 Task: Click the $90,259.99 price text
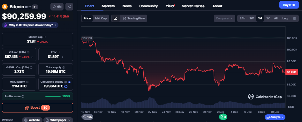[x=24, y=17]
